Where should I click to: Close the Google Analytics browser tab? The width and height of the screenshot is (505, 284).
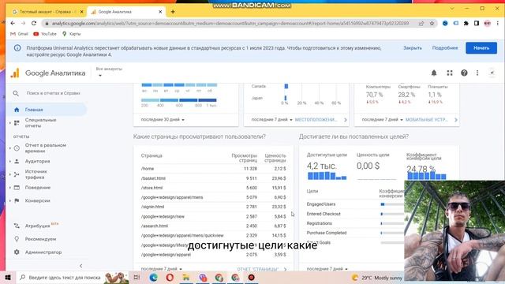pyautogui.click(x=160, y=12)
